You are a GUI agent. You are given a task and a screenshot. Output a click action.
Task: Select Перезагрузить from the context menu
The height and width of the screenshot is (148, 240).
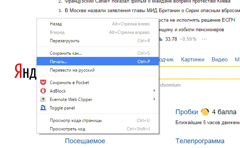point(98,41)
